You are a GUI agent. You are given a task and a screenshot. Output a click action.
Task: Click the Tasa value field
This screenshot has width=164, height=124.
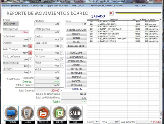tap(76, 24)
